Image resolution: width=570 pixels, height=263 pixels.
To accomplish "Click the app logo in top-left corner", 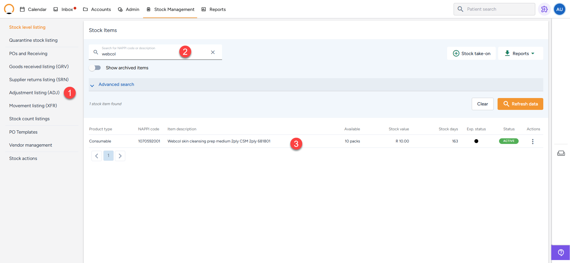I will point(9,9).
